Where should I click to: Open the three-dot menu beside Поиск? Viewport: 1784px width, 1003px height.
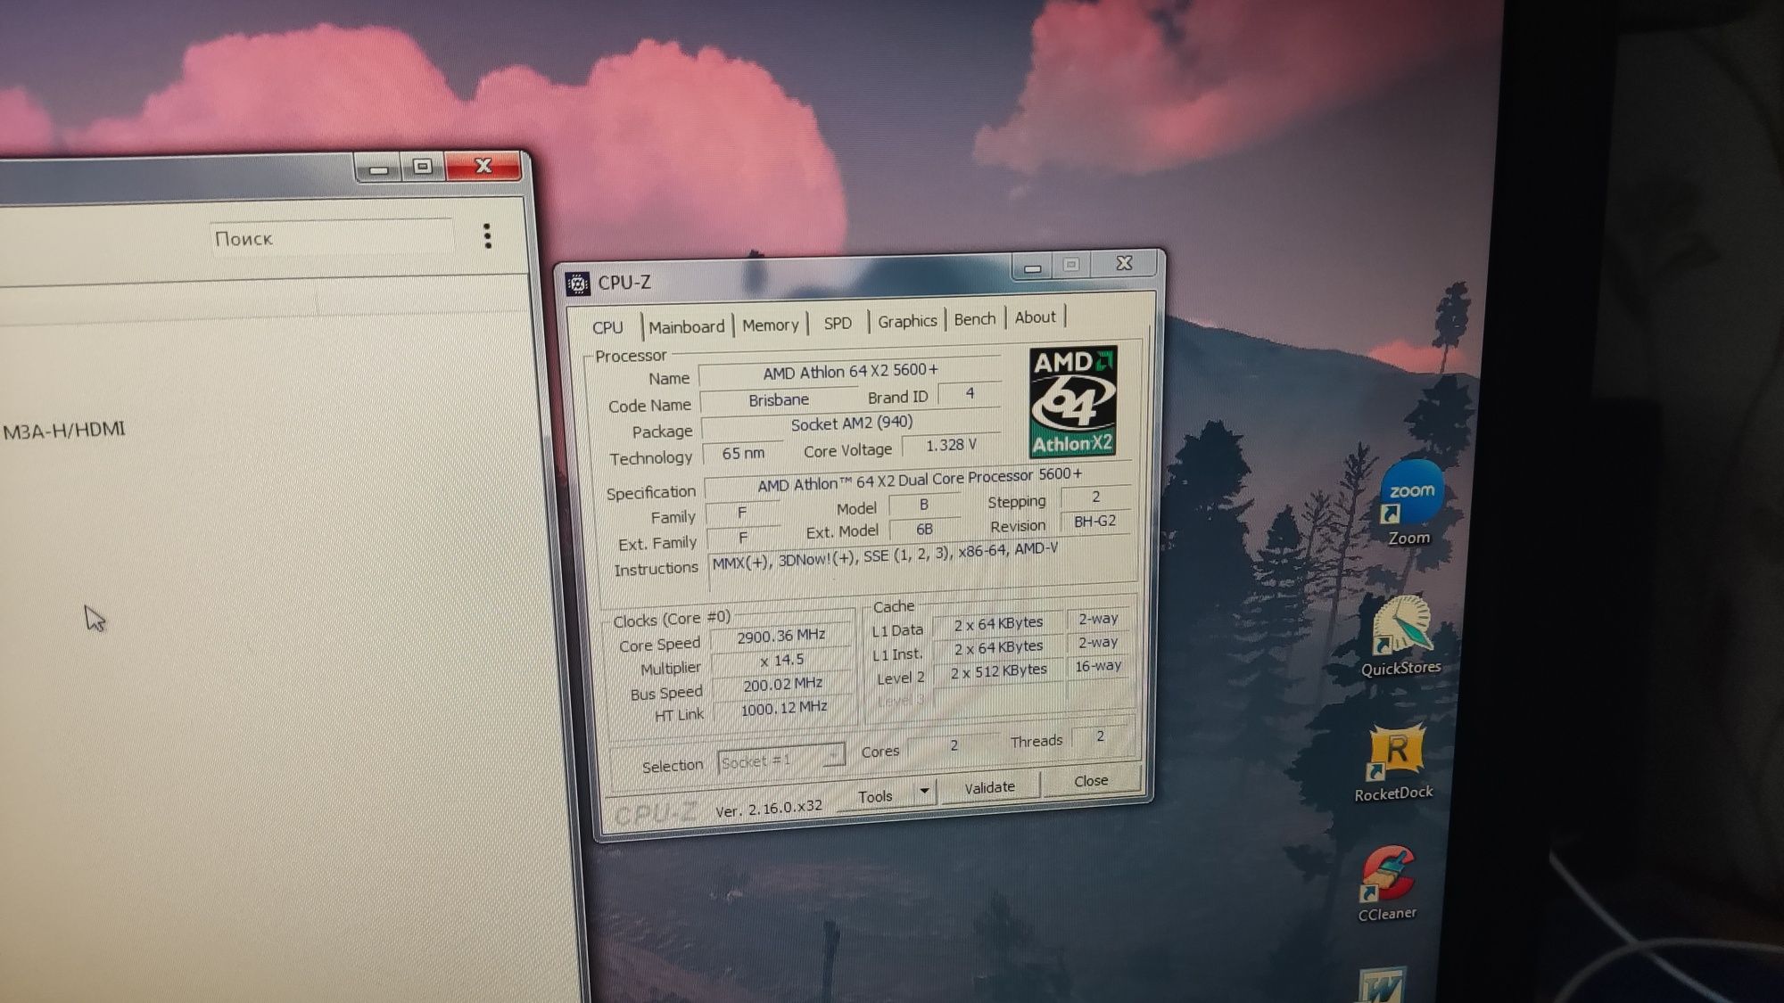pyautogui.click(x=487, y=236)
